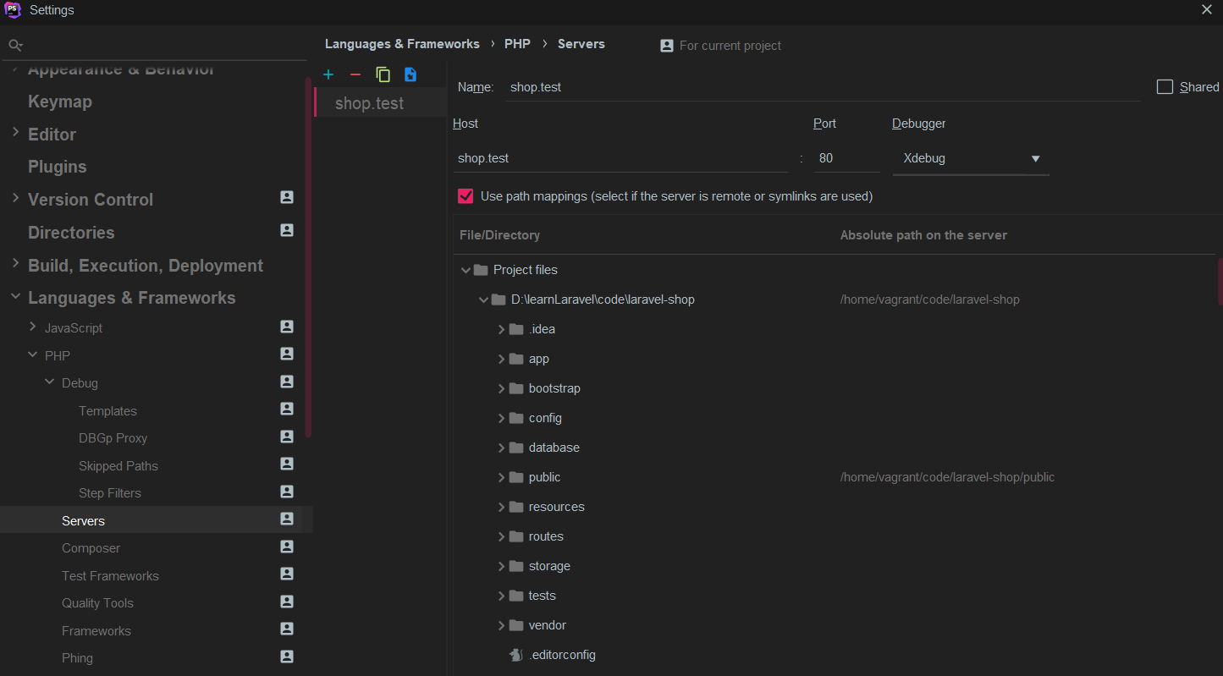Viewport: 1223px width, 676px height.
Task: Click the blue Import server icon
Action: (410, 74)
